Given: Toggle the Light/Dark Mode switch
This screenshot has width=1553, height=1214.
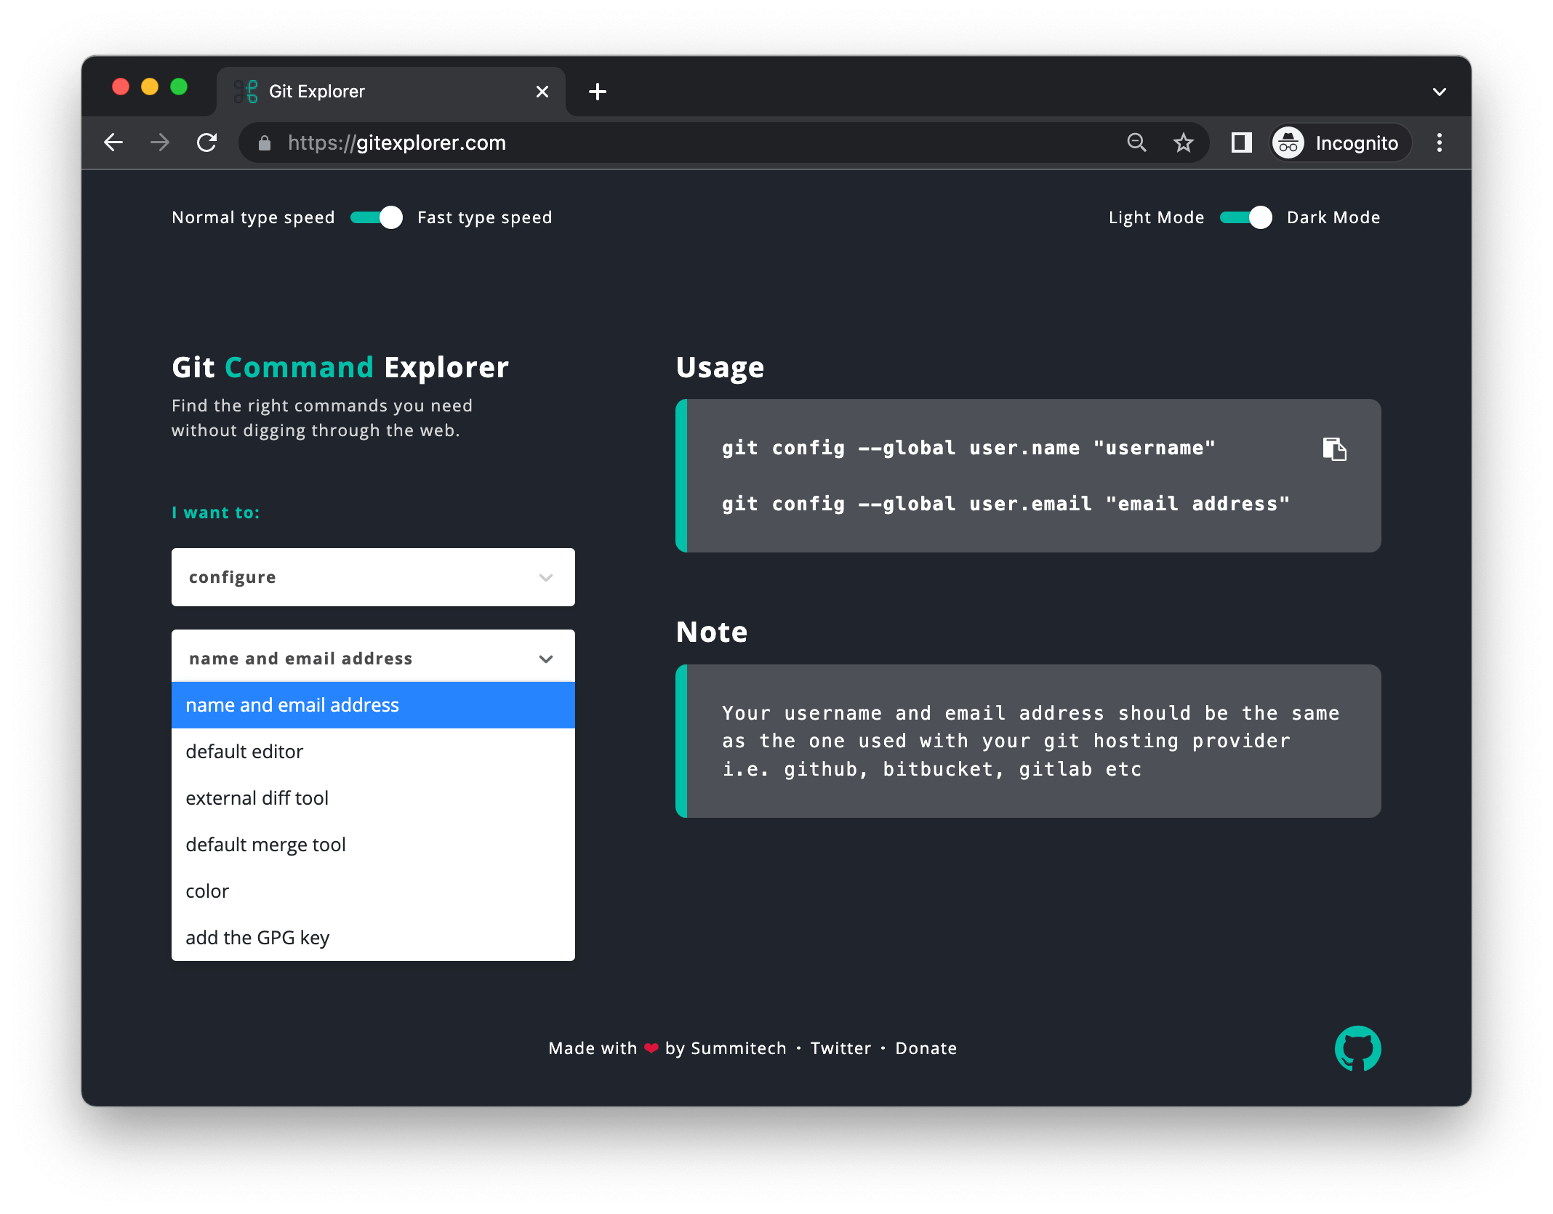Looking at the screenshot, I should point(1245,217).
